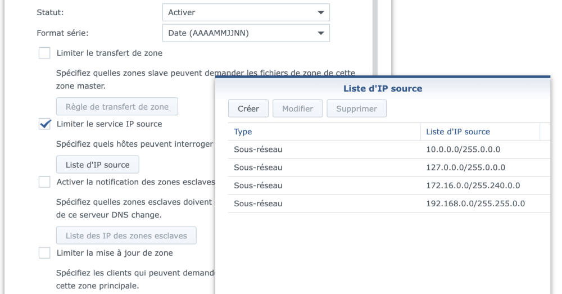Select the 192.168.0.0/255.255.0.0 row
Image resolution: width=562 pixels, height=294 pixels.
click(388, 203)
